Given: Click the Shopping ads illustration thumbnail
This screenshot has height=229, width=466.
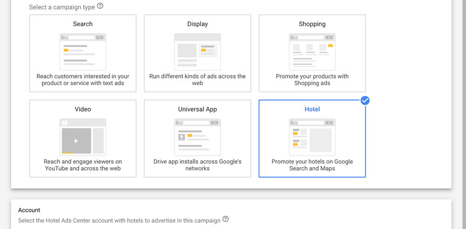Looking at the screenshot, I should tap(312, 52).
